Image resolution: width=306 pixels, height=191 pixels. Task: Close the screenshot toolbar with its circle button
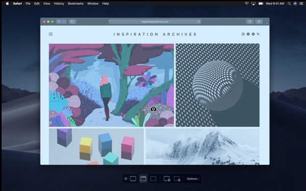tap(125, 179)
